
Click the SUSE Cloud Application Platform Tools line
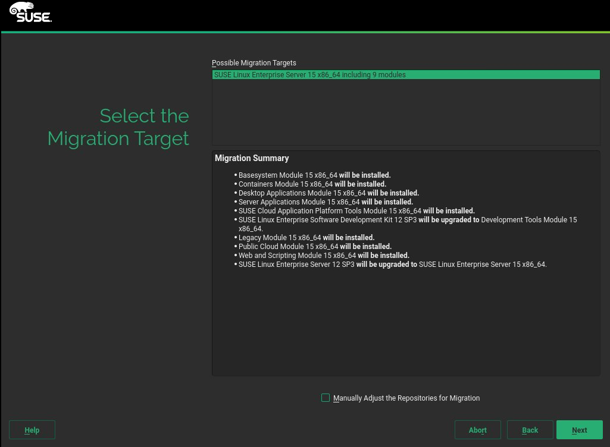coord(356,211)
